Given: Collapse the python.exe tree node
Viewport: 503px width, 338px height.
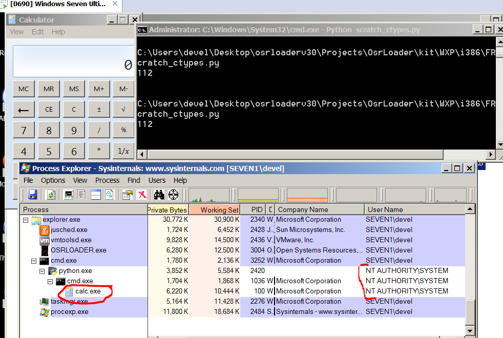Looking at the screenshot, I should click(x=43, y=271).
